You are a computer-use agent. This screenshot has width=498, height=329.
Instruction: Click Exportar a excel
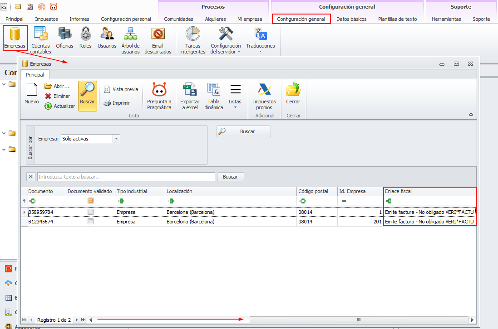[190, 96]
